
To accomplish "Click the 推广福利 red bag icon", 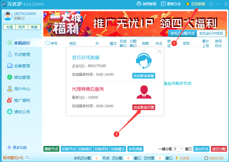I will (10, 100).
